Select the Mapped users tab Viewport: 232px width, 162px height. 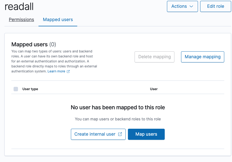coord(58,20)
